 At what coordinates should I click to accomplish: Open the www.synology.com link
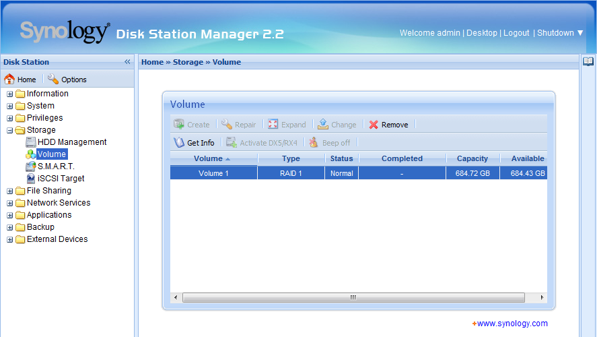[512, 324]
